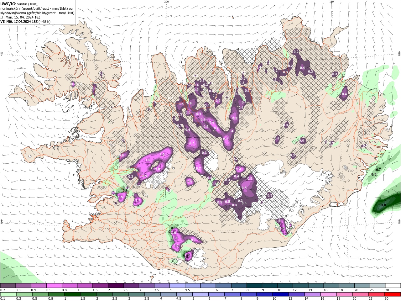The image size is (401, 301).
Task: Click the pale grey snow swatch starting at 25
Action: (x=378, y=286)
